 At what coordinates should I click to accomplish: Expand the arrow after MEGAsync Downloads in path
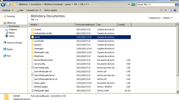tap(64, 4)
